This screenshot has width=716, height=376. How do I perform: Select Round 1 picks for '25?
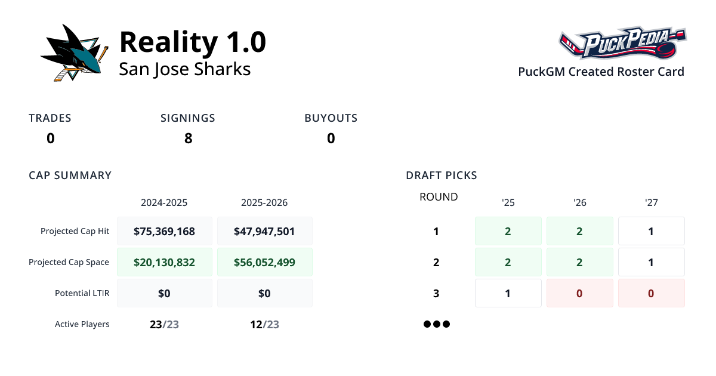508,231
